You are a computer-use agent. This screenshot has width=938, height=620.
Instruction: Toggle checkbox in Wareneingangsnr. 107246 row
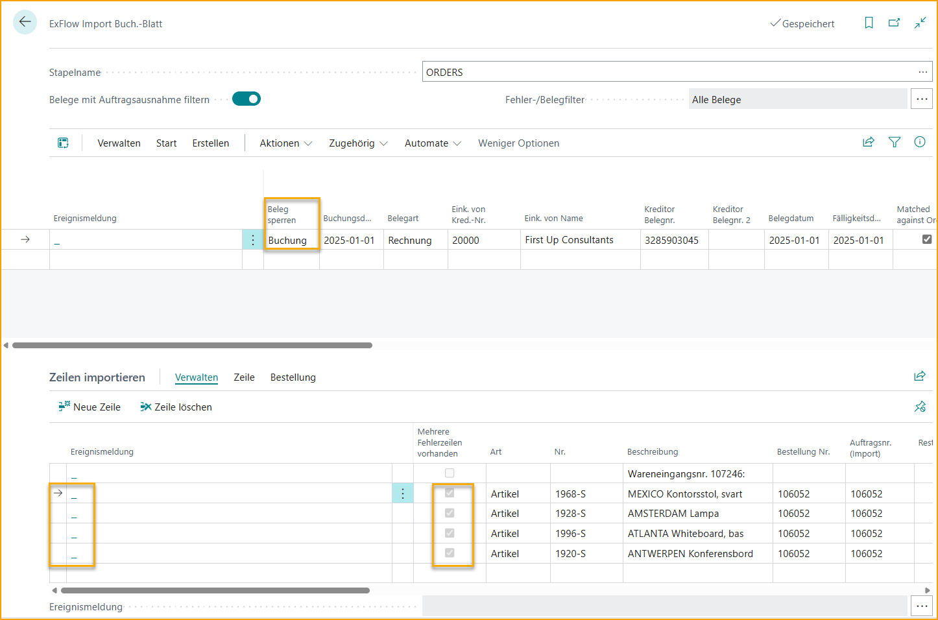pos(450,473)
